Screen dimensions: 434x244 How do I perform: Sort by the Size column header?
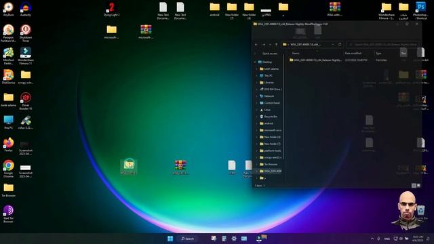pyautogui.click(x=403, y=53)
